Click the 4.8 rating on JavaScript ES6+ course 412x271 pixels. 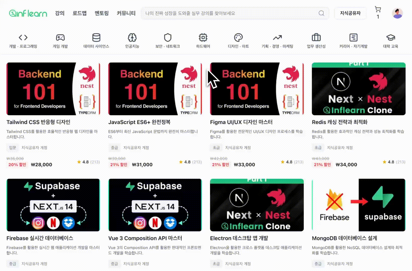187,162
